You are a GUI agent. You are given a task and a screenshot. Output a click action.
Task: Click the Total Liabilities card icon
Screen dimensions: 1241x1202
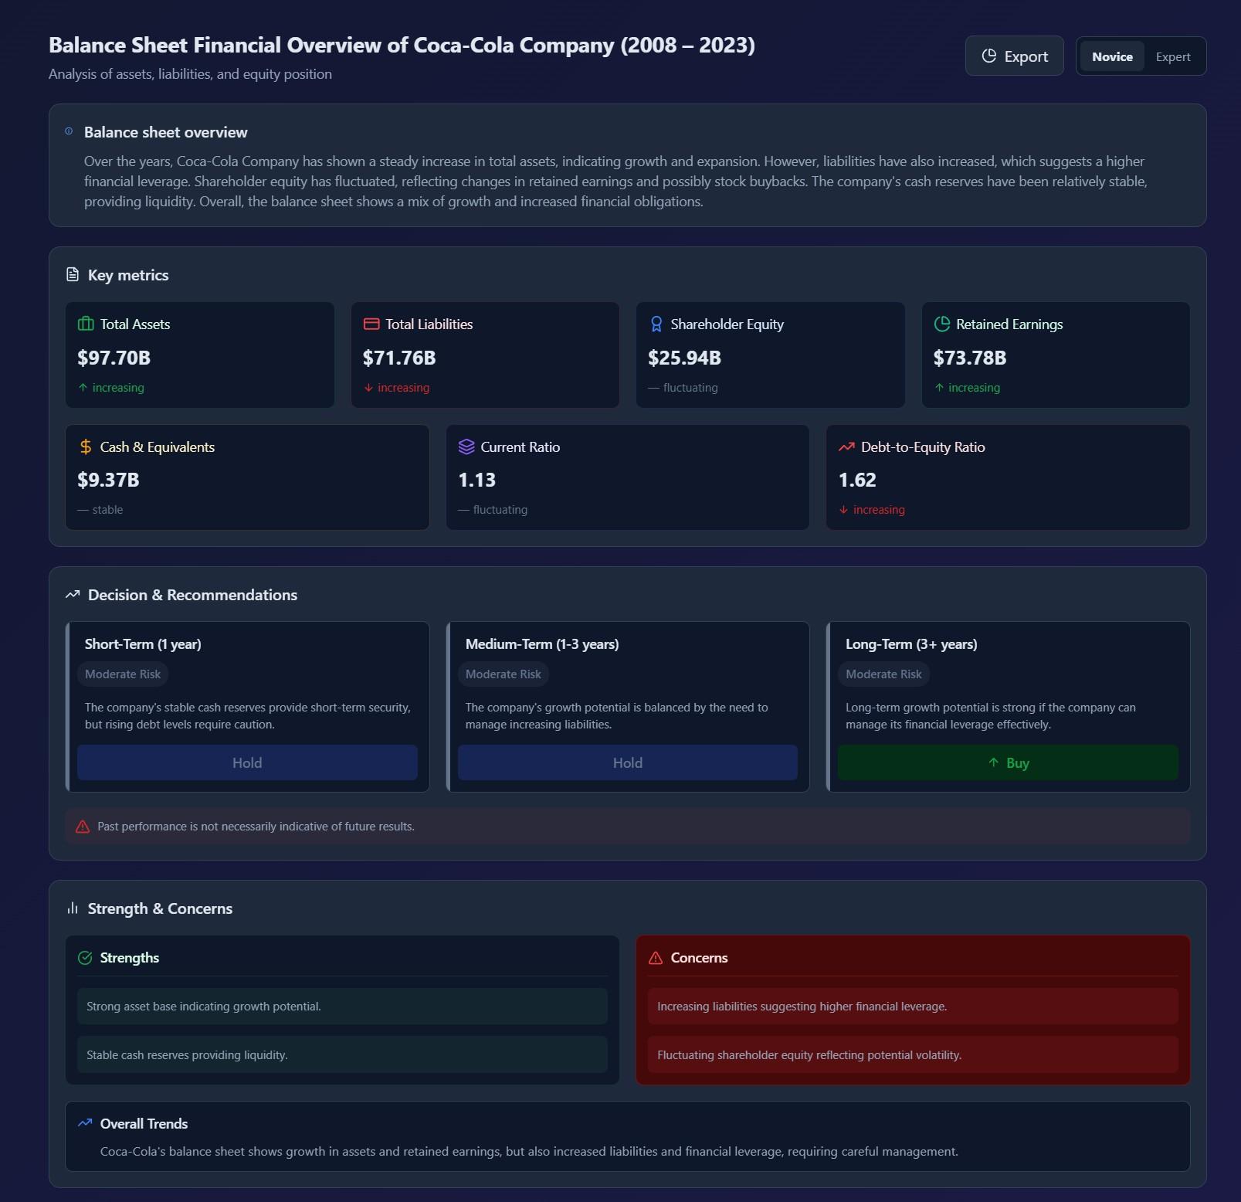(371, 324)
